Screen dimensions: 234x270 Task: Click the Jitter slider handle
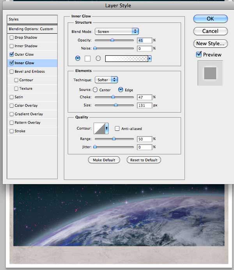[x=95, y=147]
